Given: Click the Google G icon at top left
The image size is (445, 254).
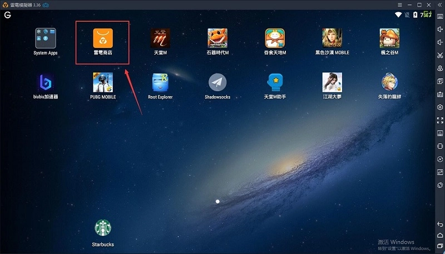Looking at the screenshot, I should 8,14.
